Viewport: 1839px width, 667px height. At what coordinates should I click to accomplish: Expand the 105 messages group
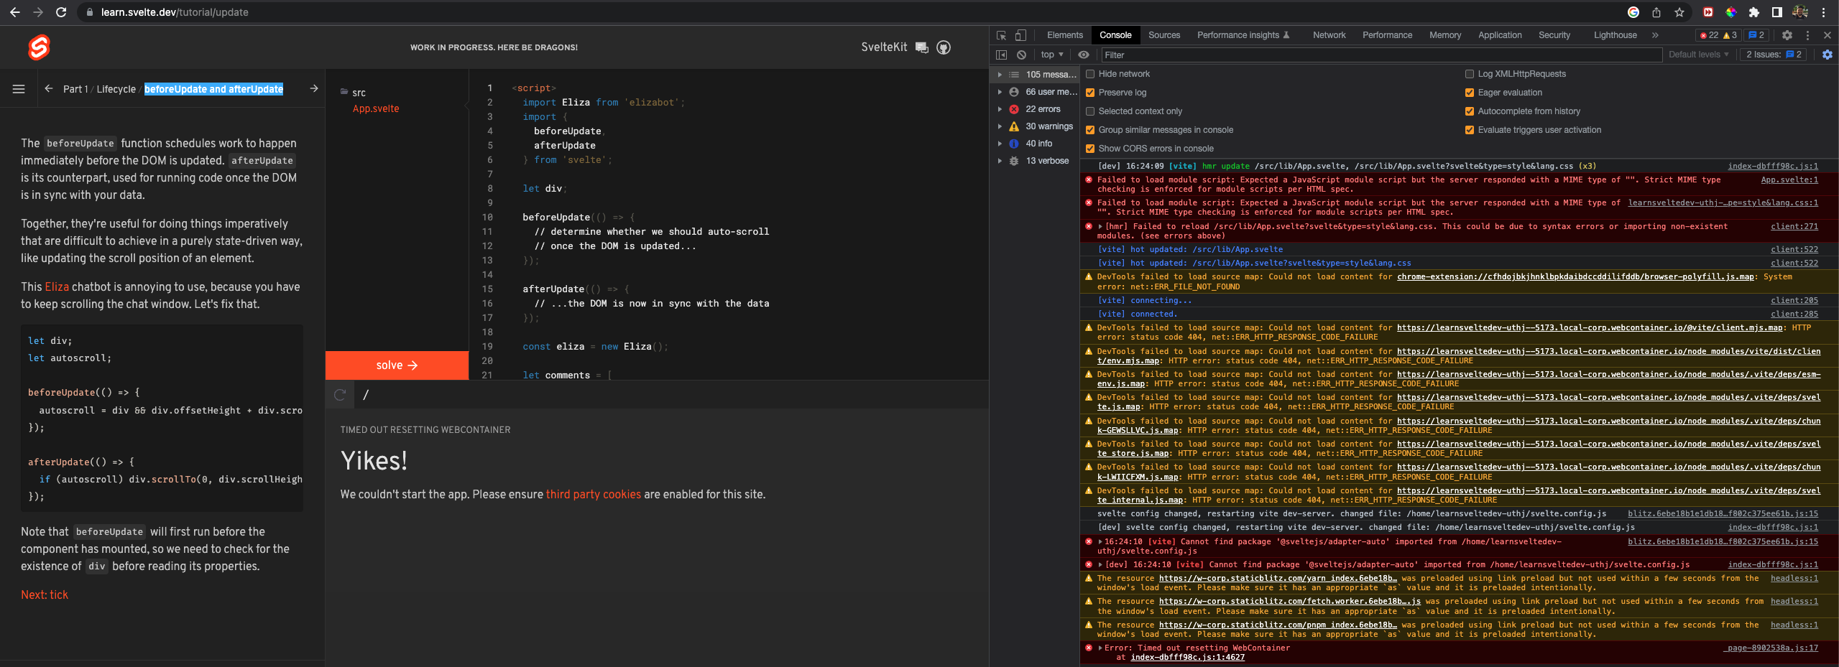(x=1000, y=75)
